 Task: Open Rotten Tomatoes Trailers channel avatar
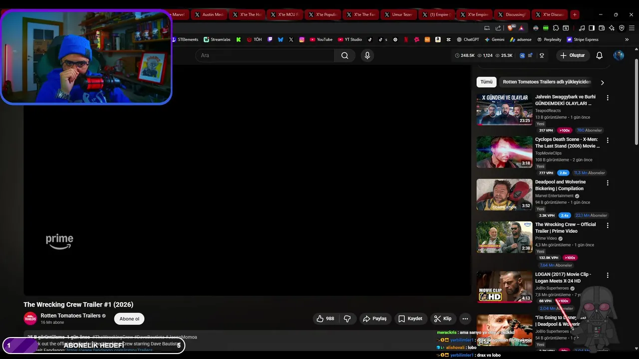click(30, 319)
